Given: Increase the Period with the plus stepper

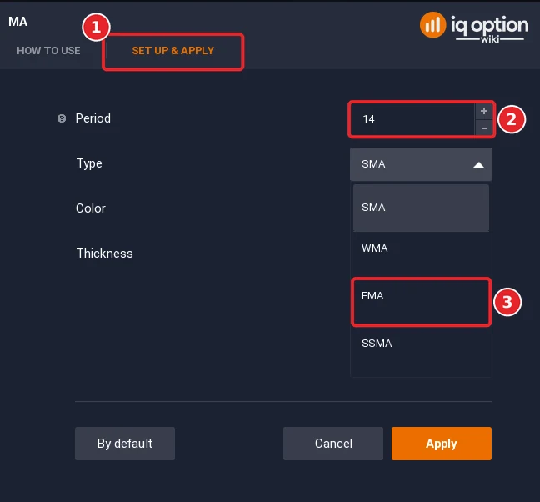Looking at the screenshot, I should click(484, 111).
